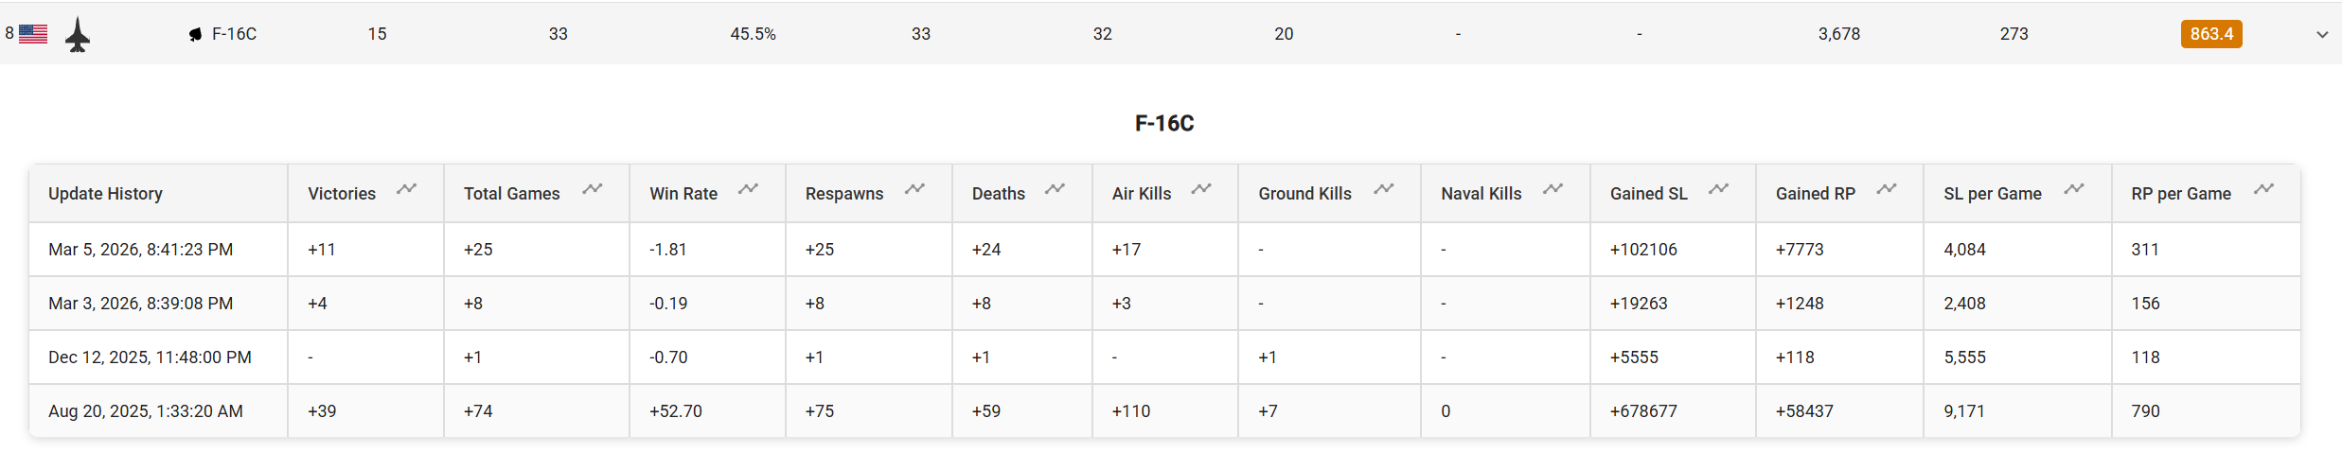Viewport: 2342px width, 453px height.
Task: Show the RP per Game trend icon
Action: click(2263, 189)
